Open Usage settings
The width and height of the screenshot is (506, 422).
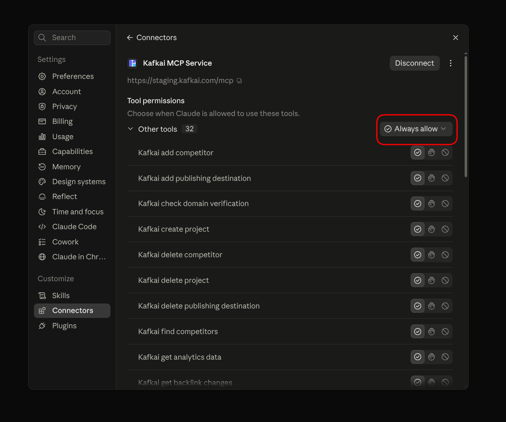[x=72, y=137]
